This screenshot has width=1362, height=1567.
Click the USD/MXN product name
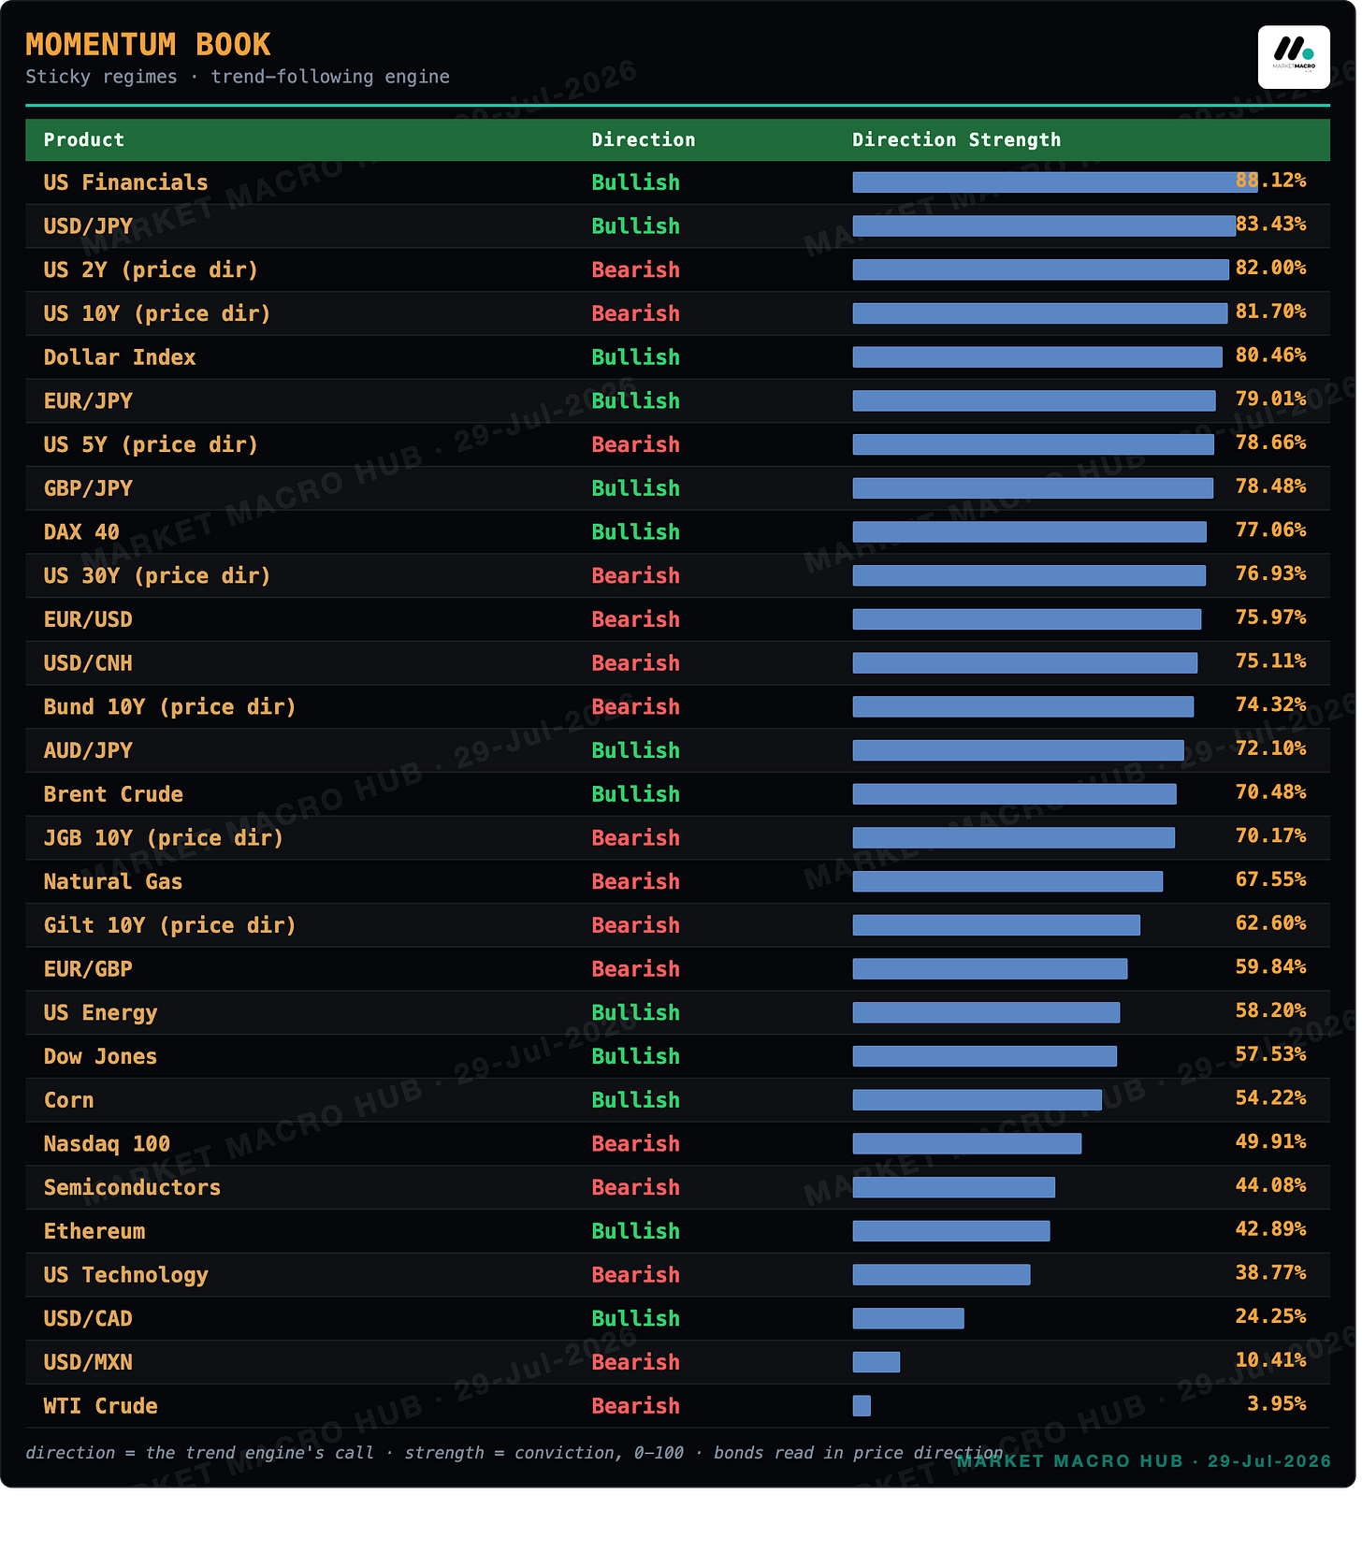pos(88,1362)
